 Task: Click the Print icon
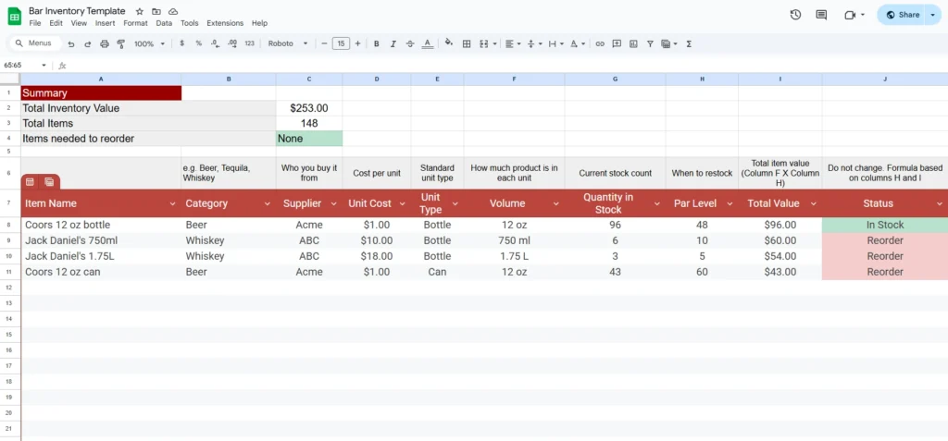click(104, 43)
